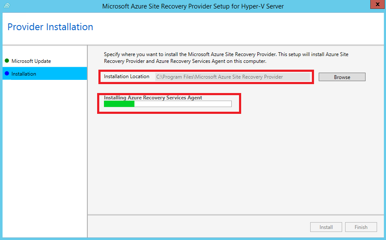
Task: Click 'Installing Azure Recovery Services Agent' status text
Action: click(153, 98)
